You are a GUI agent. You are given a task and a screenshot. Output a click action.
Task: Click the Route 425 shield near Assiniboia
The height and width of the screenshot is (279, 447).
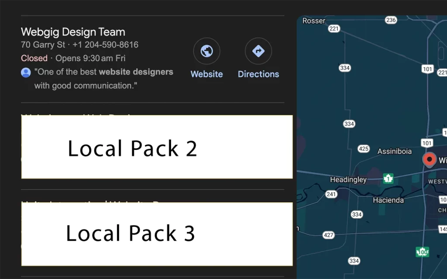point(363,149)
